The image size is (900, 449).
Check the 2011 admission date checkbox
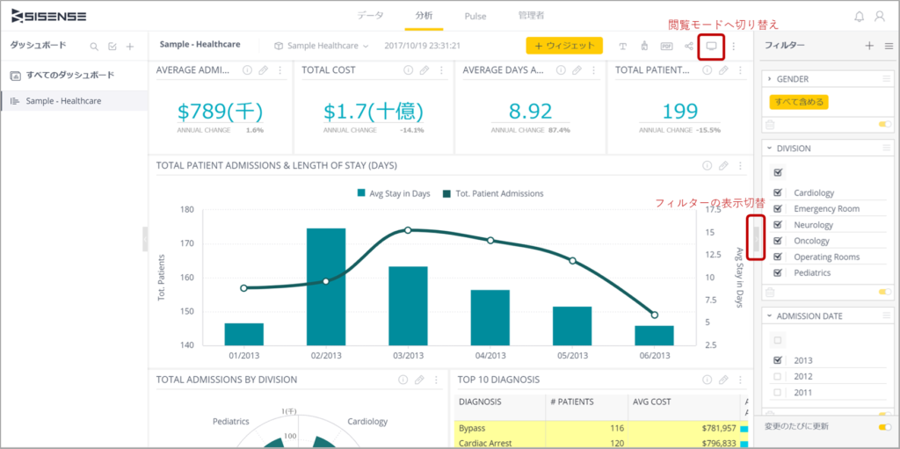pos(778,393)
